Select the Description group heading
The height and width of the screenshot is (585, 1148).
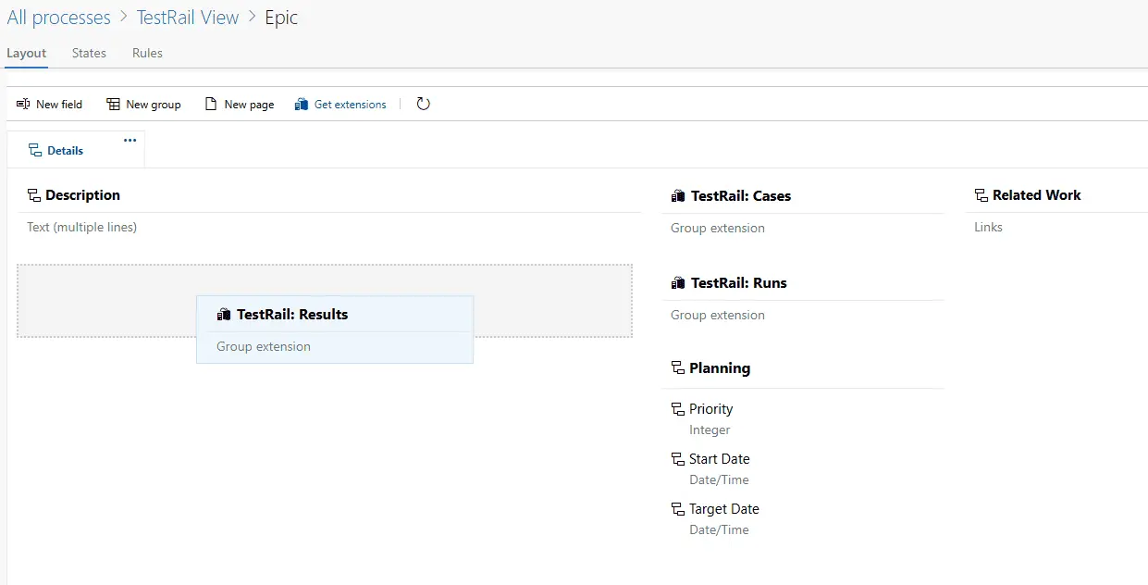[82, 195]
